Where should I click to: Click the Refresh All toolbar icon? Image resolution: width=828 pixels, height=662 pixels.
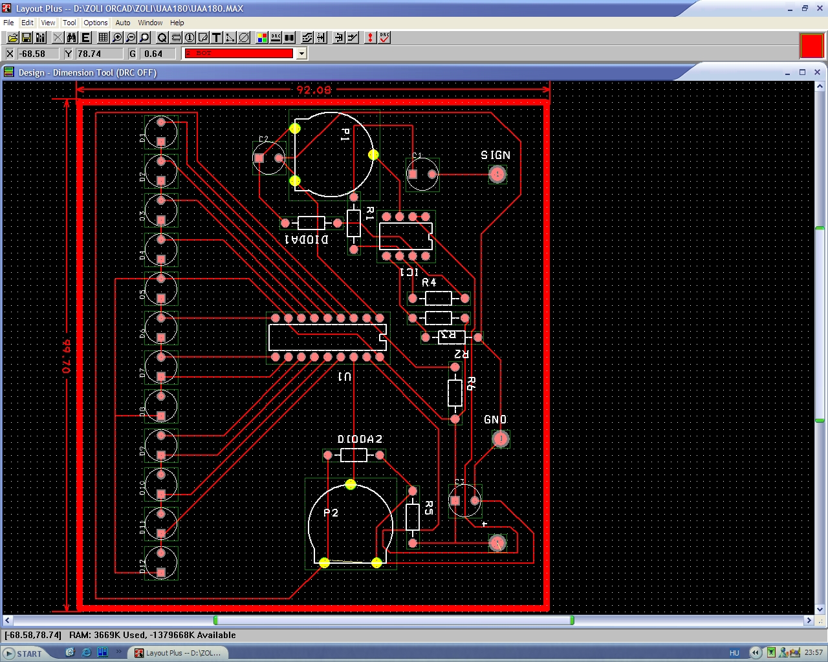coord(370,37)
